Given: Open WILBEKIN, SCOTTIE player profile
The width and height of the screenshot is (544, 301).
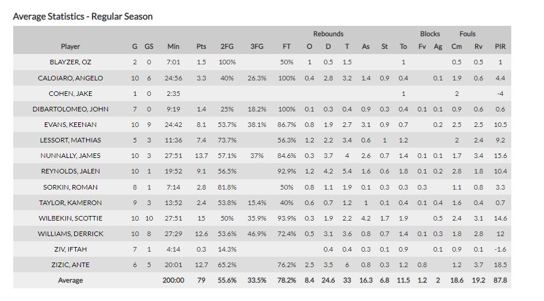Looking at the screenshot, I should pos(70,218).
